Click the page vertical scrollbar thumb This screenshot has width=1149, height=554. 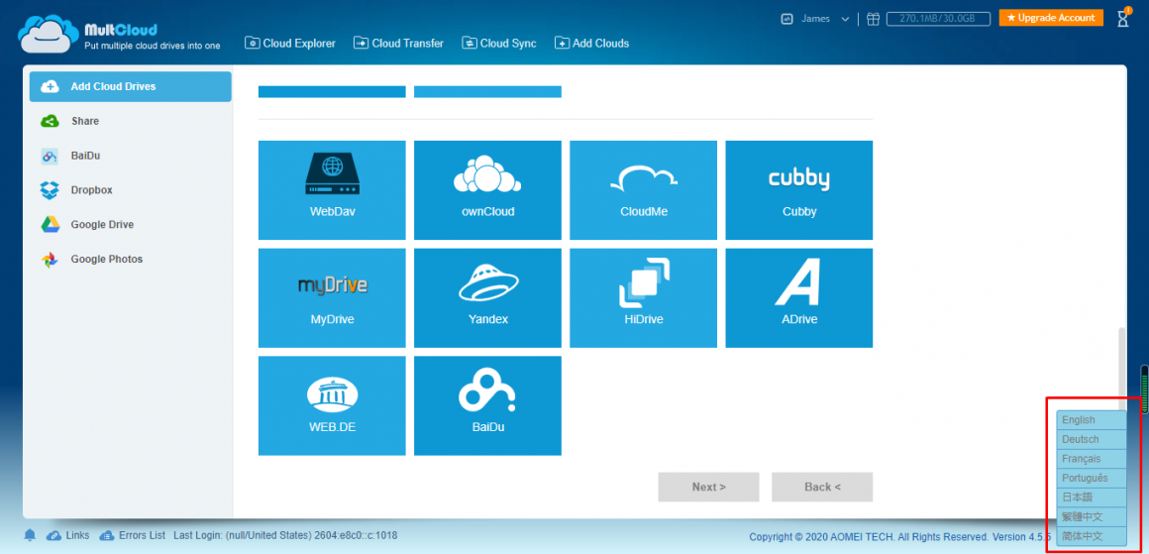[x=1120, y=370]
